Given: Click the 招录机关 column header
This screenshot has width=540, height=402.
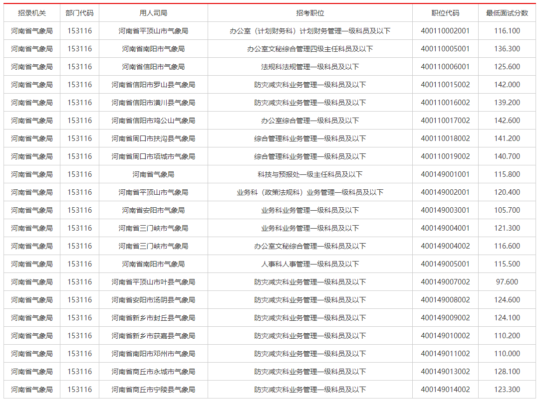Looking at the screenshot, I should (31, 13).
